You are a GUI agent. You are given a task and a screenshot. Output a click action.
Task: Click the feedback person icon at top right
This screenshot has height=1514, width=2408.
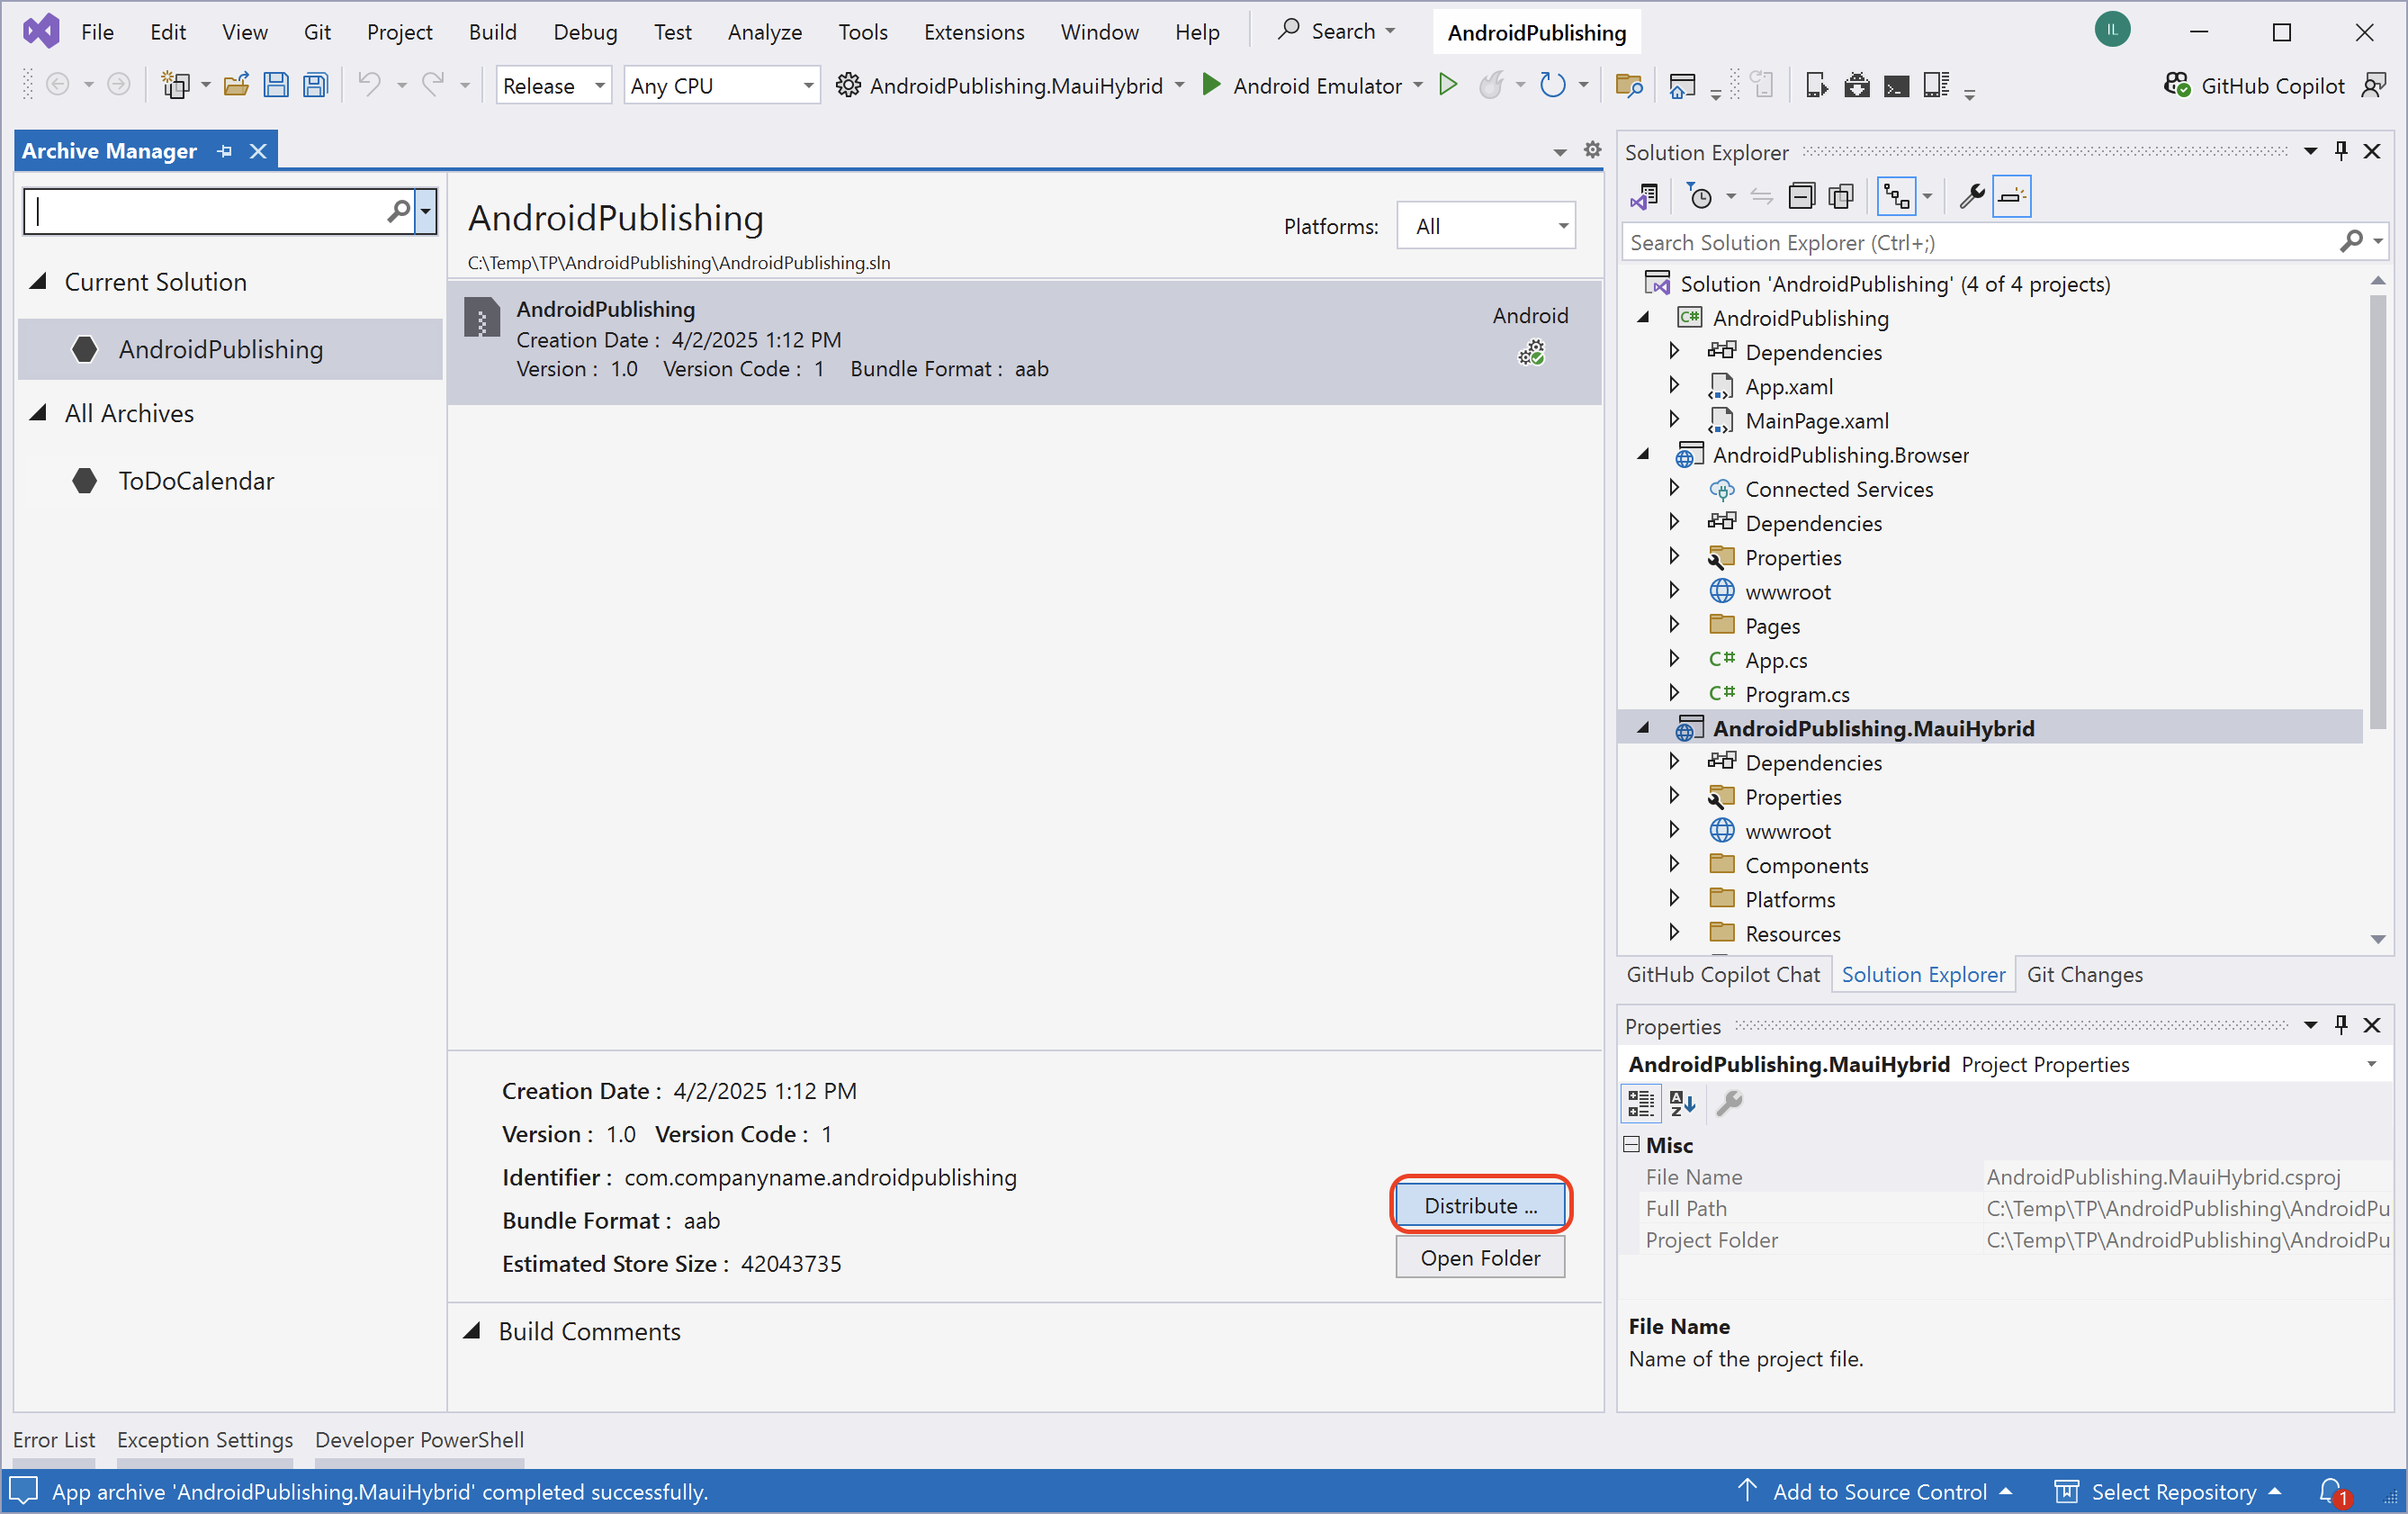[x=2374, y=86]
